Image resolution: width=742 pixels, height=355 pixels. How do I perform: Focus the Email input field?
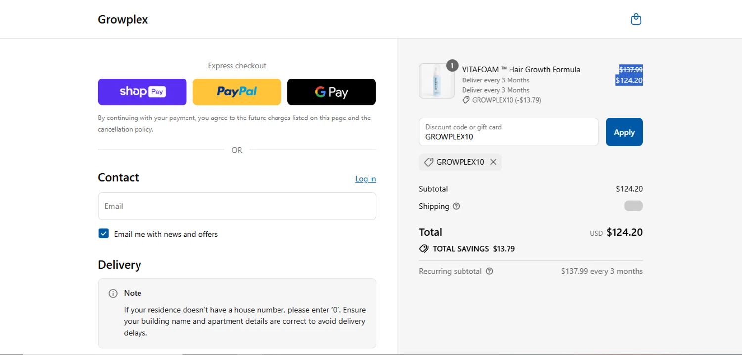pos(237,206)
